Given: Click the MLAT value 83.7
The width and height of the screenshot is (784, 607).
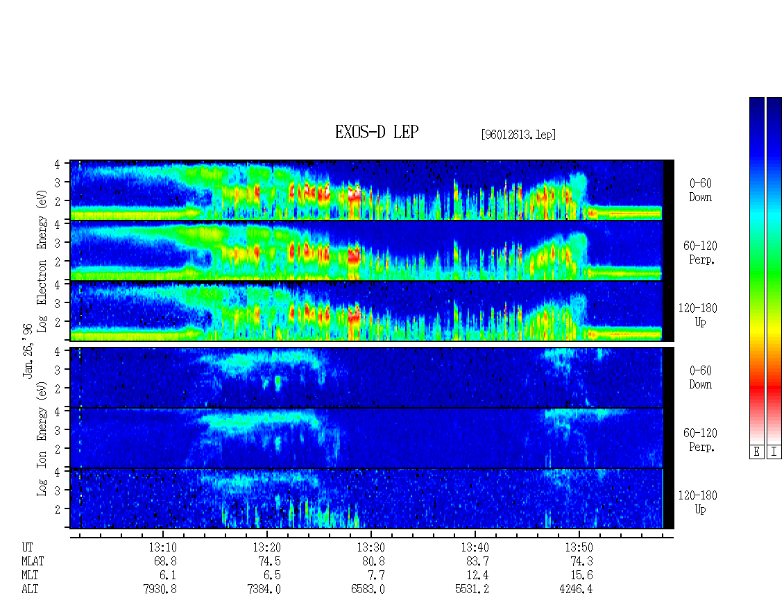Looking at the screenshot, I should click(477, 561).
